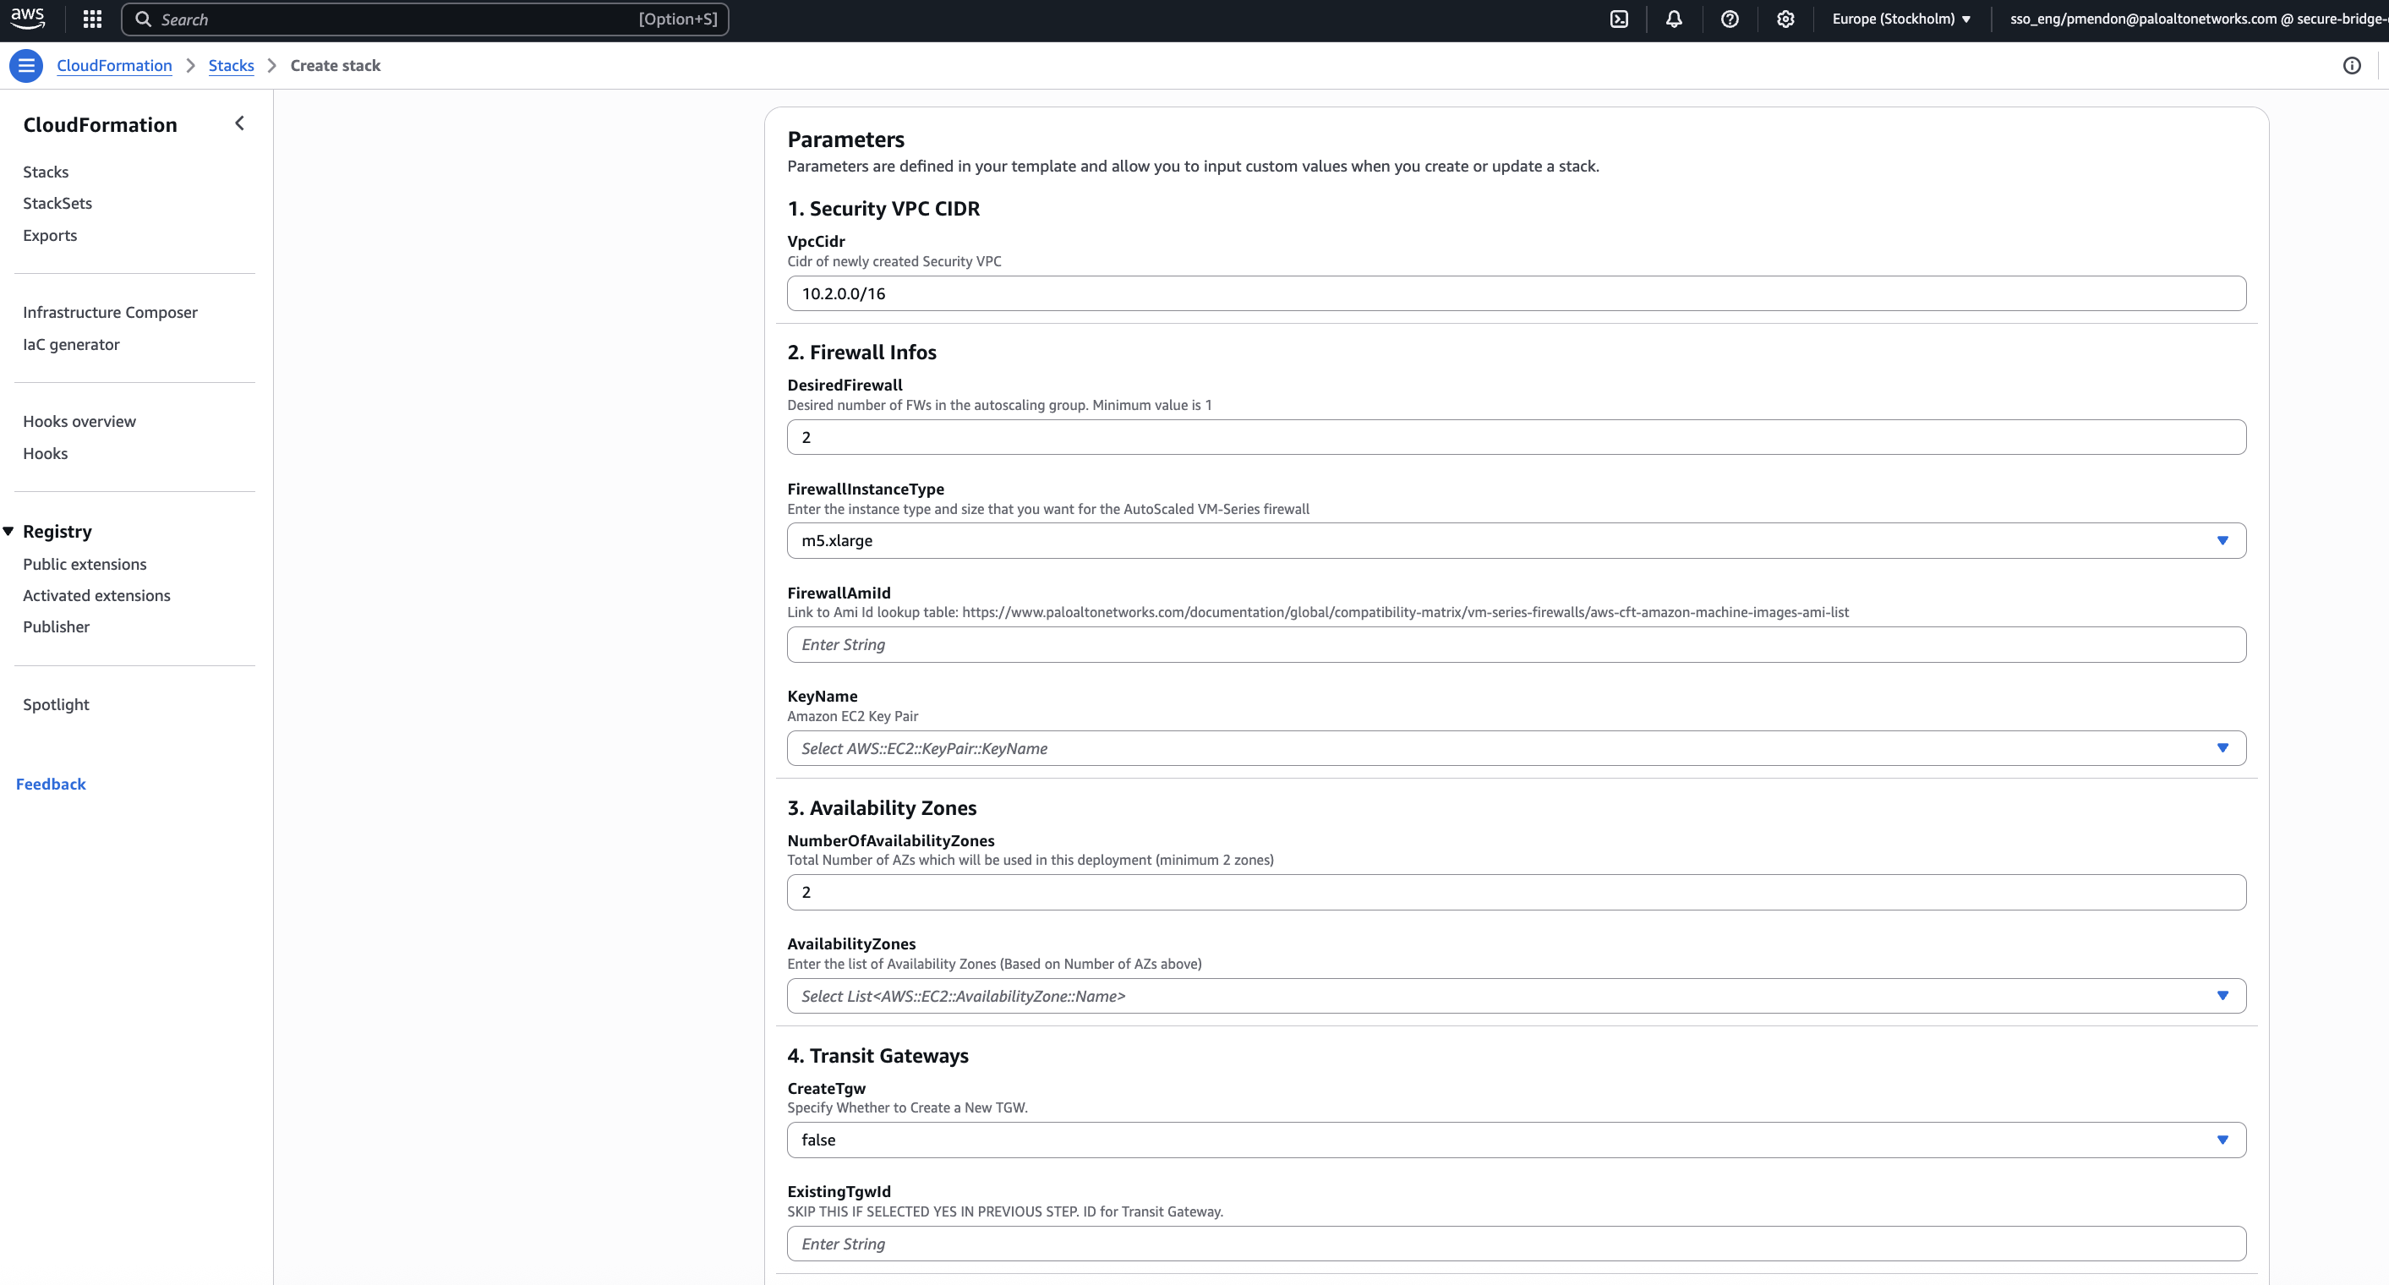The image size is (2389, 1285).
Task: Open the notifications bell
Action: [x=1674, y=19]
